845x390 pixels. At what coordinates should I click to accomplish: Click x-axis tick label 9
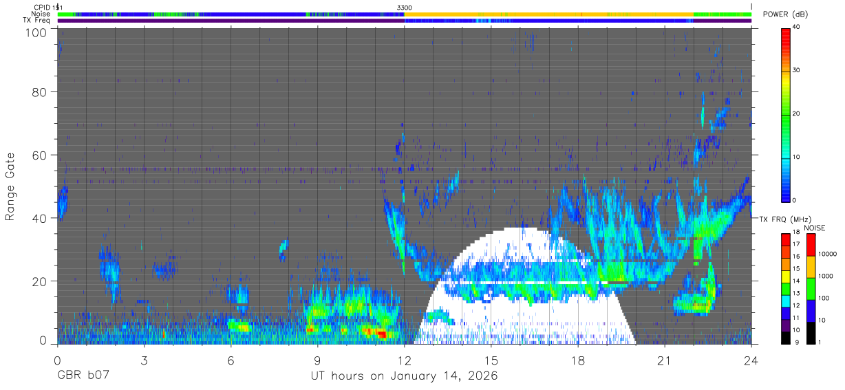[x=317, y=360]
